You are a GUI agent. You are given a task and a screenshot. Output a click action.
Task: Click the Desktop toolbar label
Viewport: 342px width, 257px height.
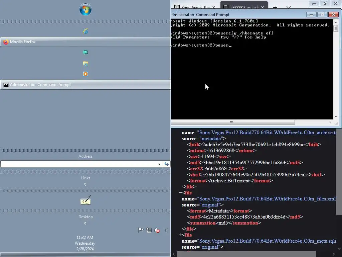(x=85, y=217)
